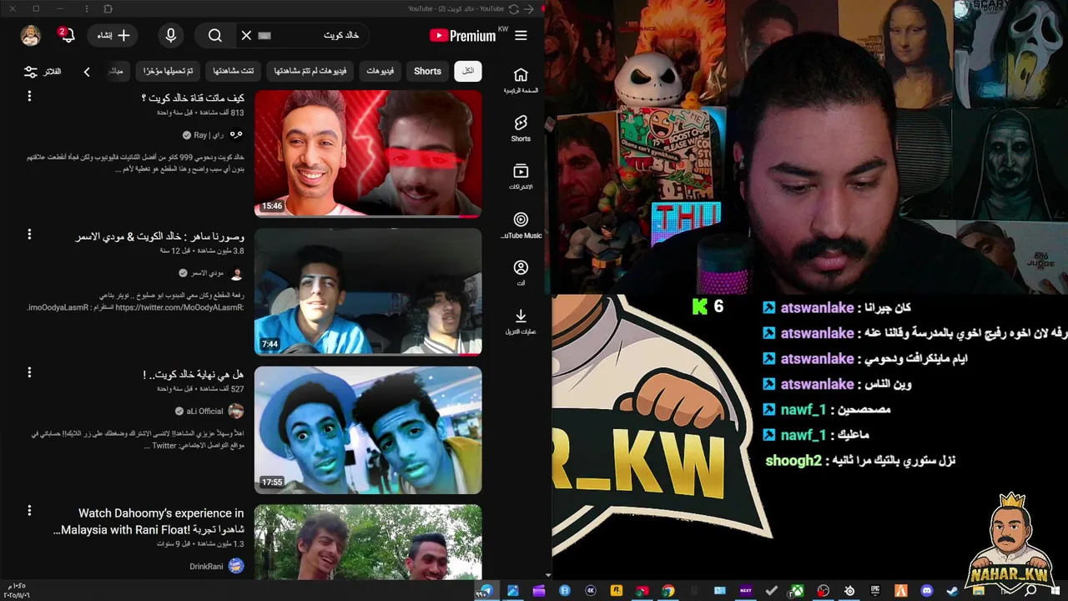Open Discord from the taskbar
The image size is (1068, 601).
[x=927, y=591]
